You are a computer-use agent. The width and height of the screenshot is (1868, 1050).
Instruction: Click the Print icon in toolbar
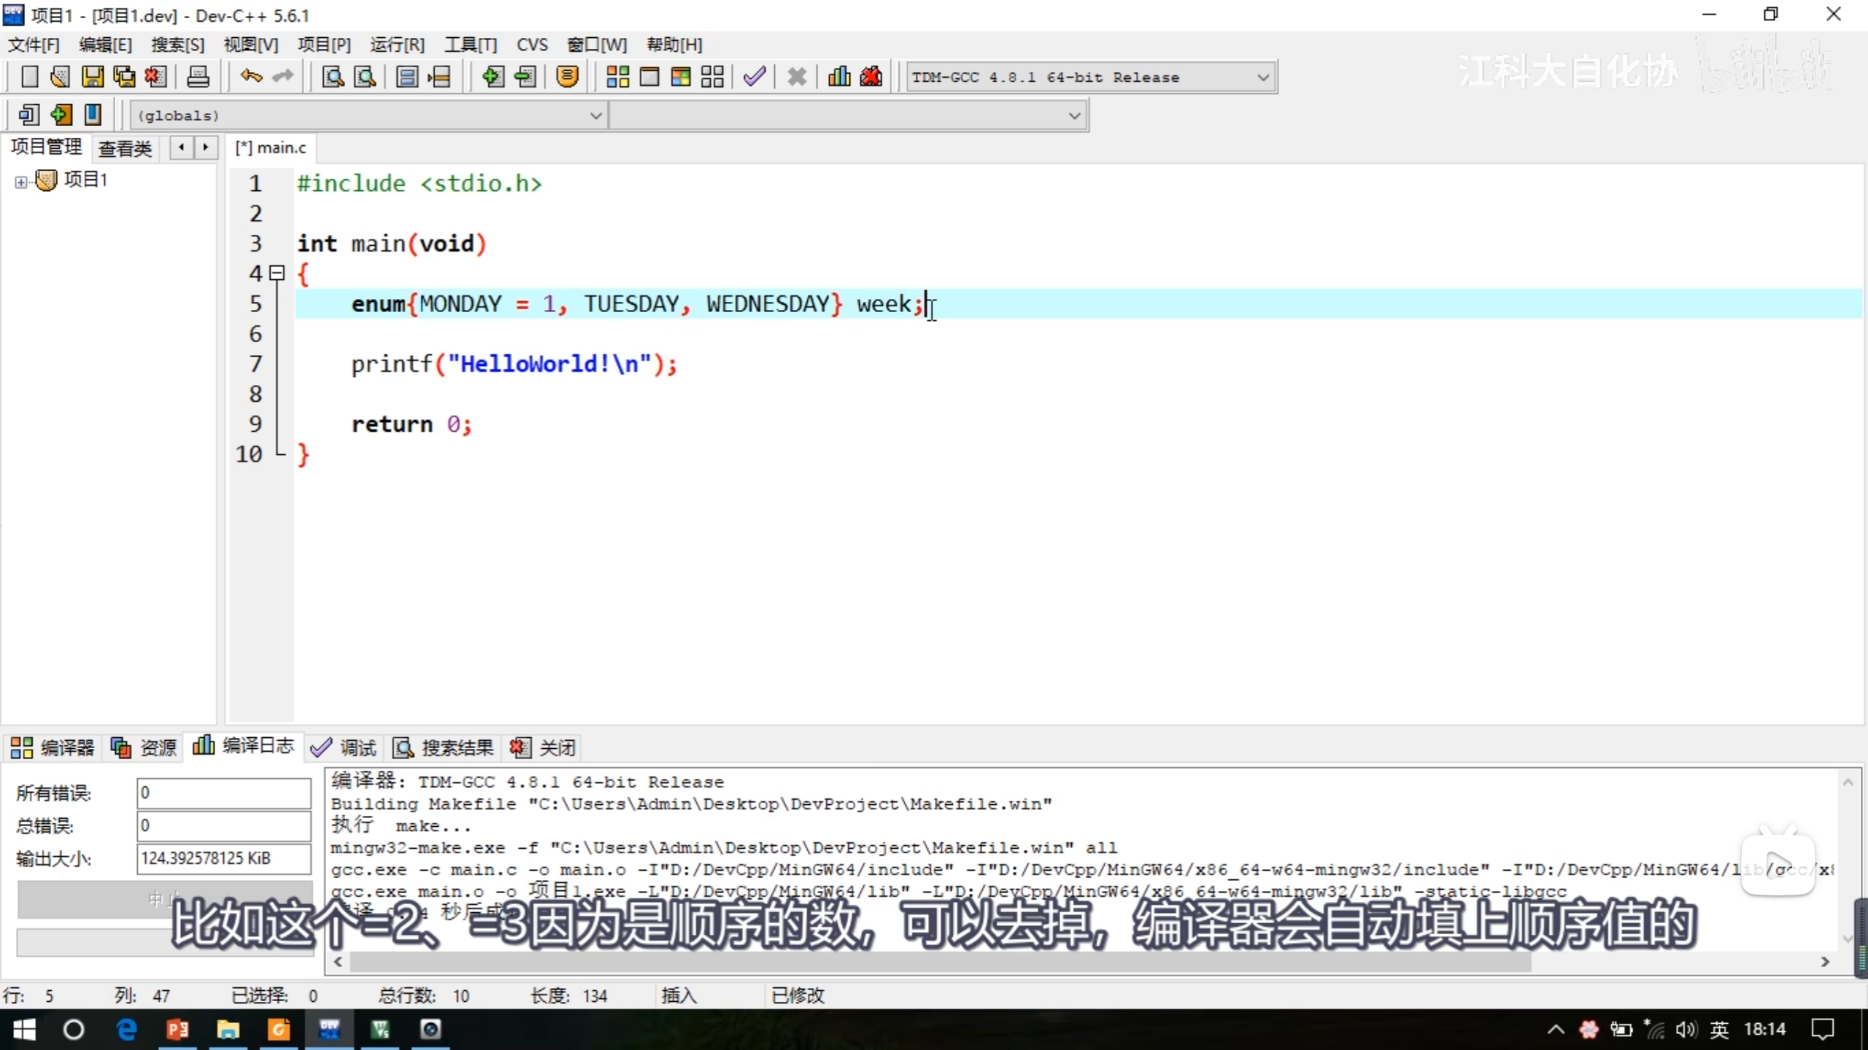[x=198, y=77]
